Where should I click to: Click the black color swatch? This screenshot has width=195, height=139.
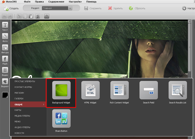tap(6, 95)
